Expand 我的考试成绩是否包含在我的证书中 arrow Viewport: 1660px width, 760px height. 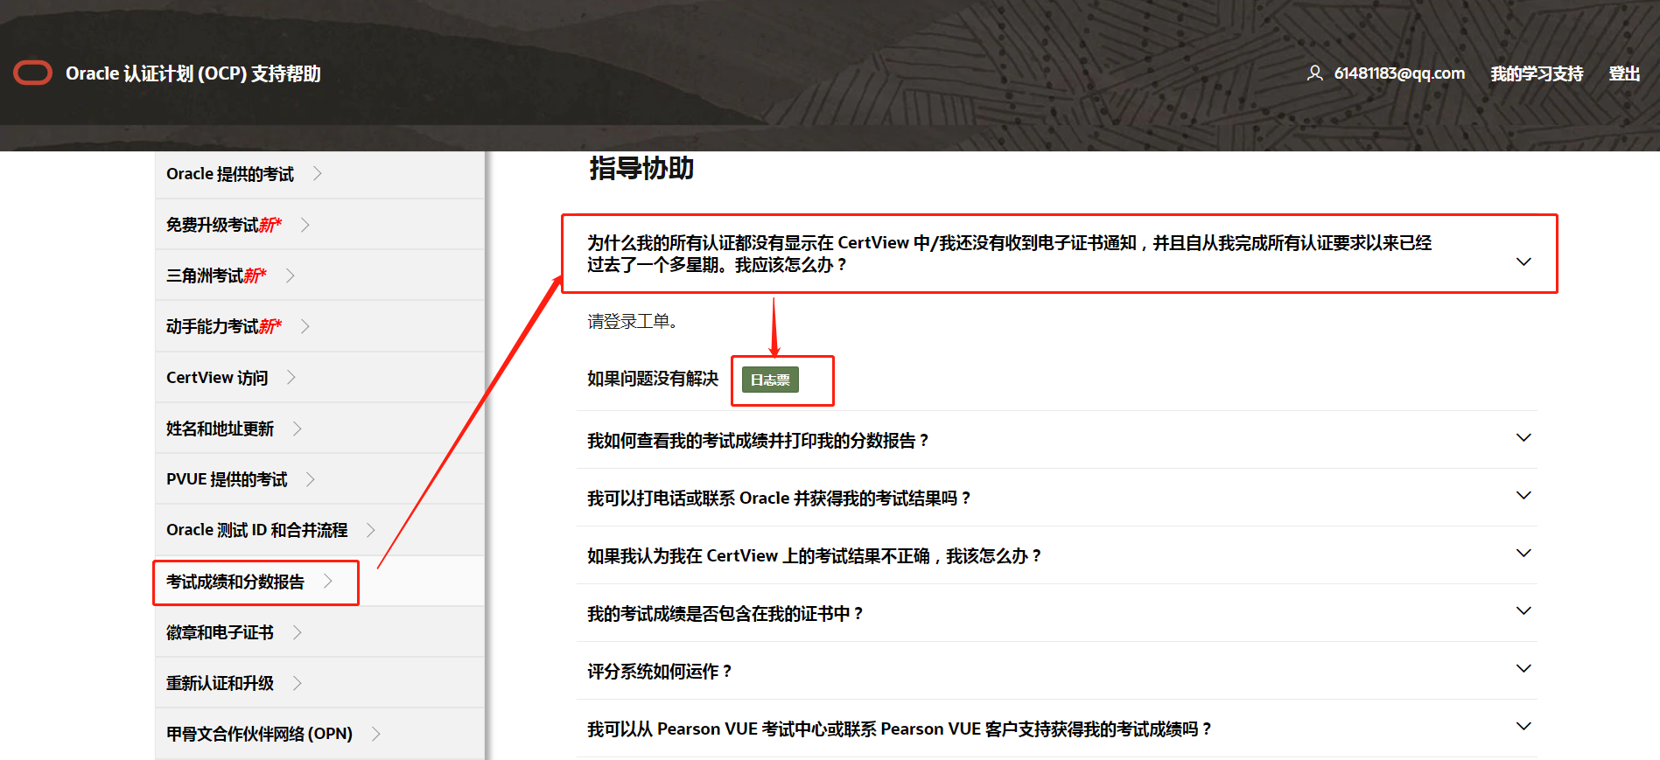(x=1523, y=610)
